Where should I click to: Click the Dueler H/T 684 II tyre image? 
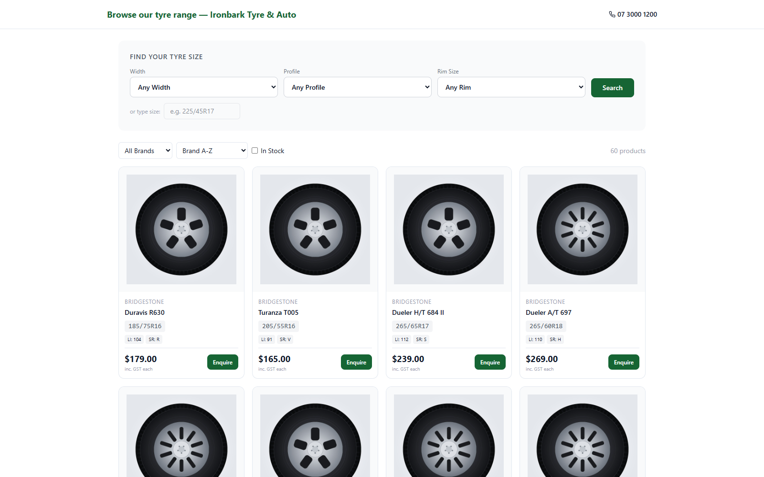[449, 229]
